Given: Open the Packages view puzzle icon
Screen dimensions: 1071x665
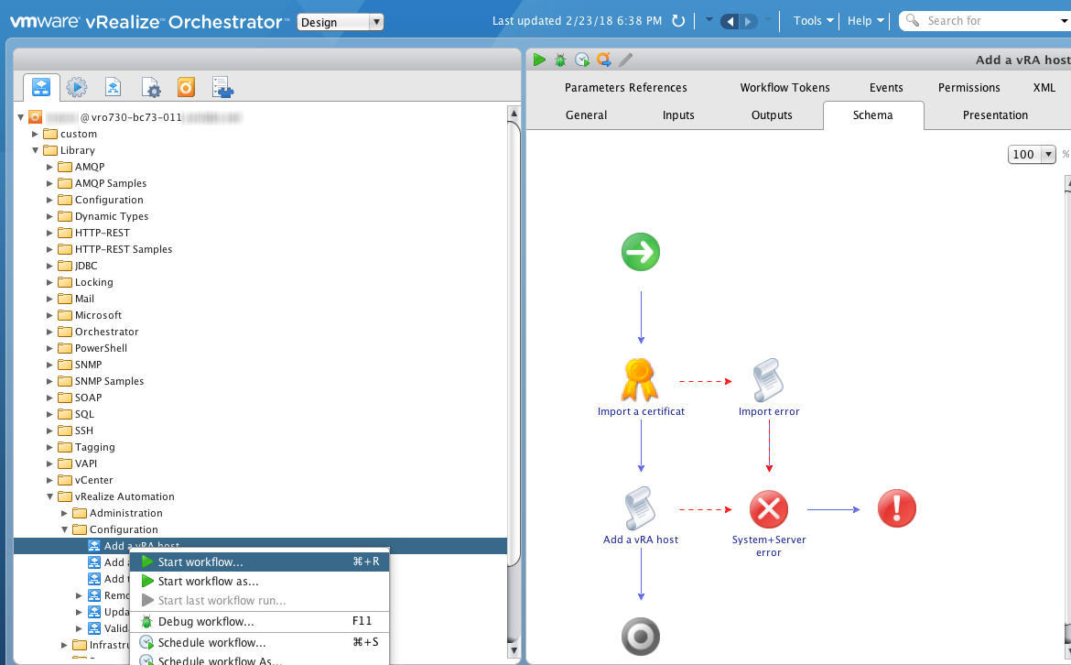Looking at the screenshot, I should [x=222, y=88].
